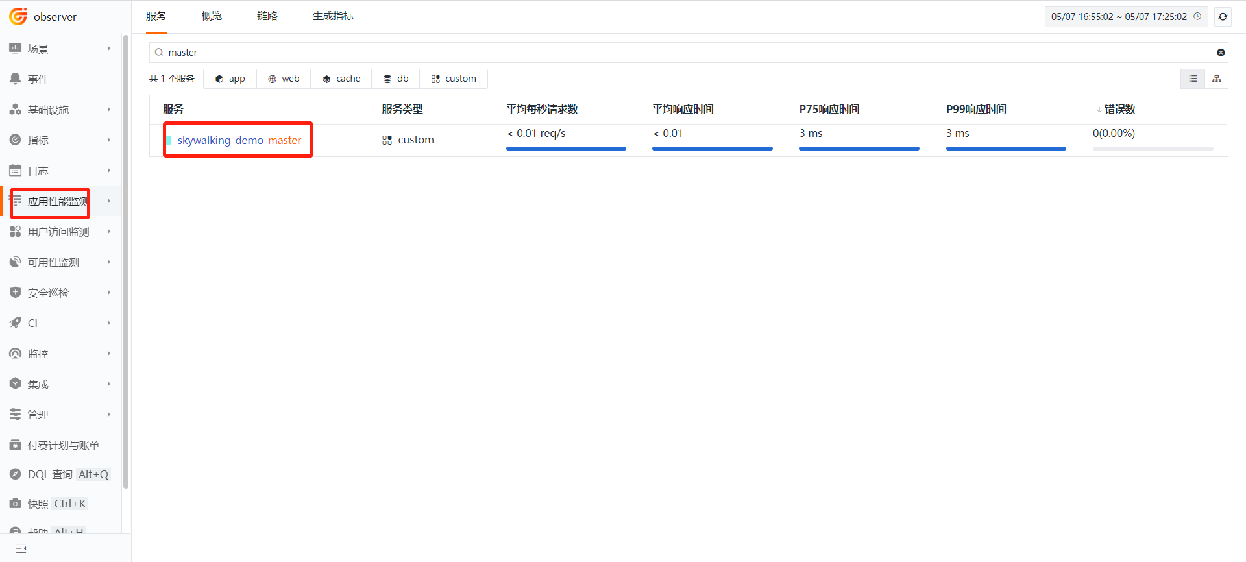Click the P99响应时间 column header
This screenshot has height=562, width=1246.
tap(977, 110)
